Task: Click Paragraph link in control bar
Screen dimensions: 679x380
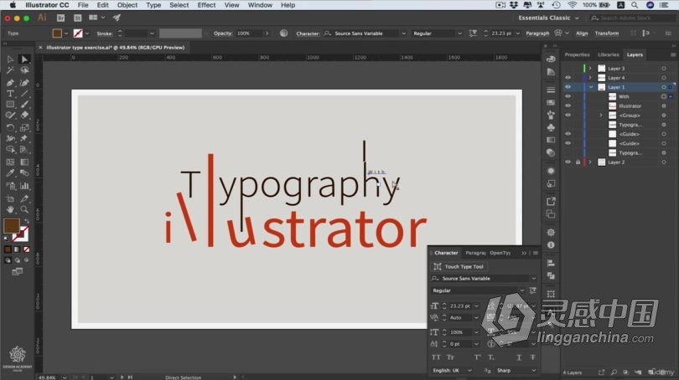Action: coord(537,33)
